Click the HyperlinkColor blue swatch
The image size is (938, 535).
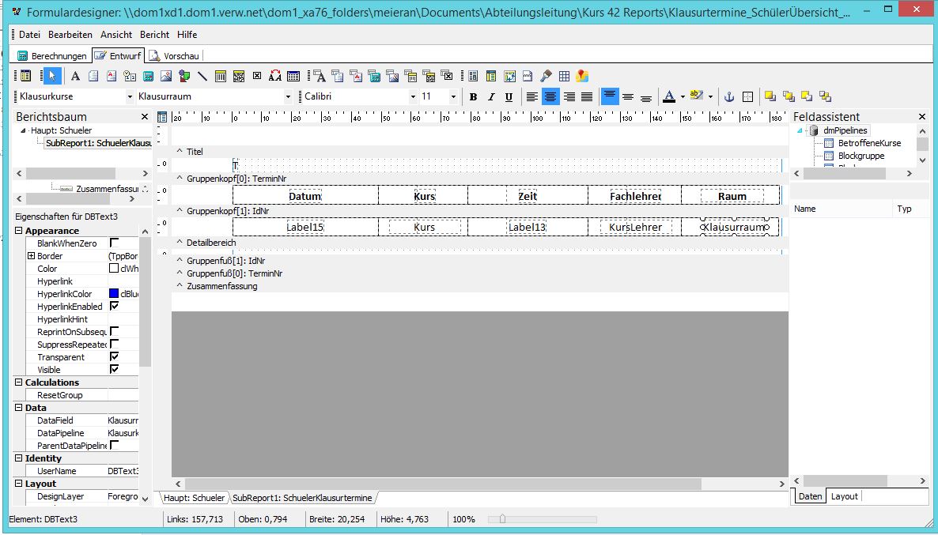(x=114, y=293)
